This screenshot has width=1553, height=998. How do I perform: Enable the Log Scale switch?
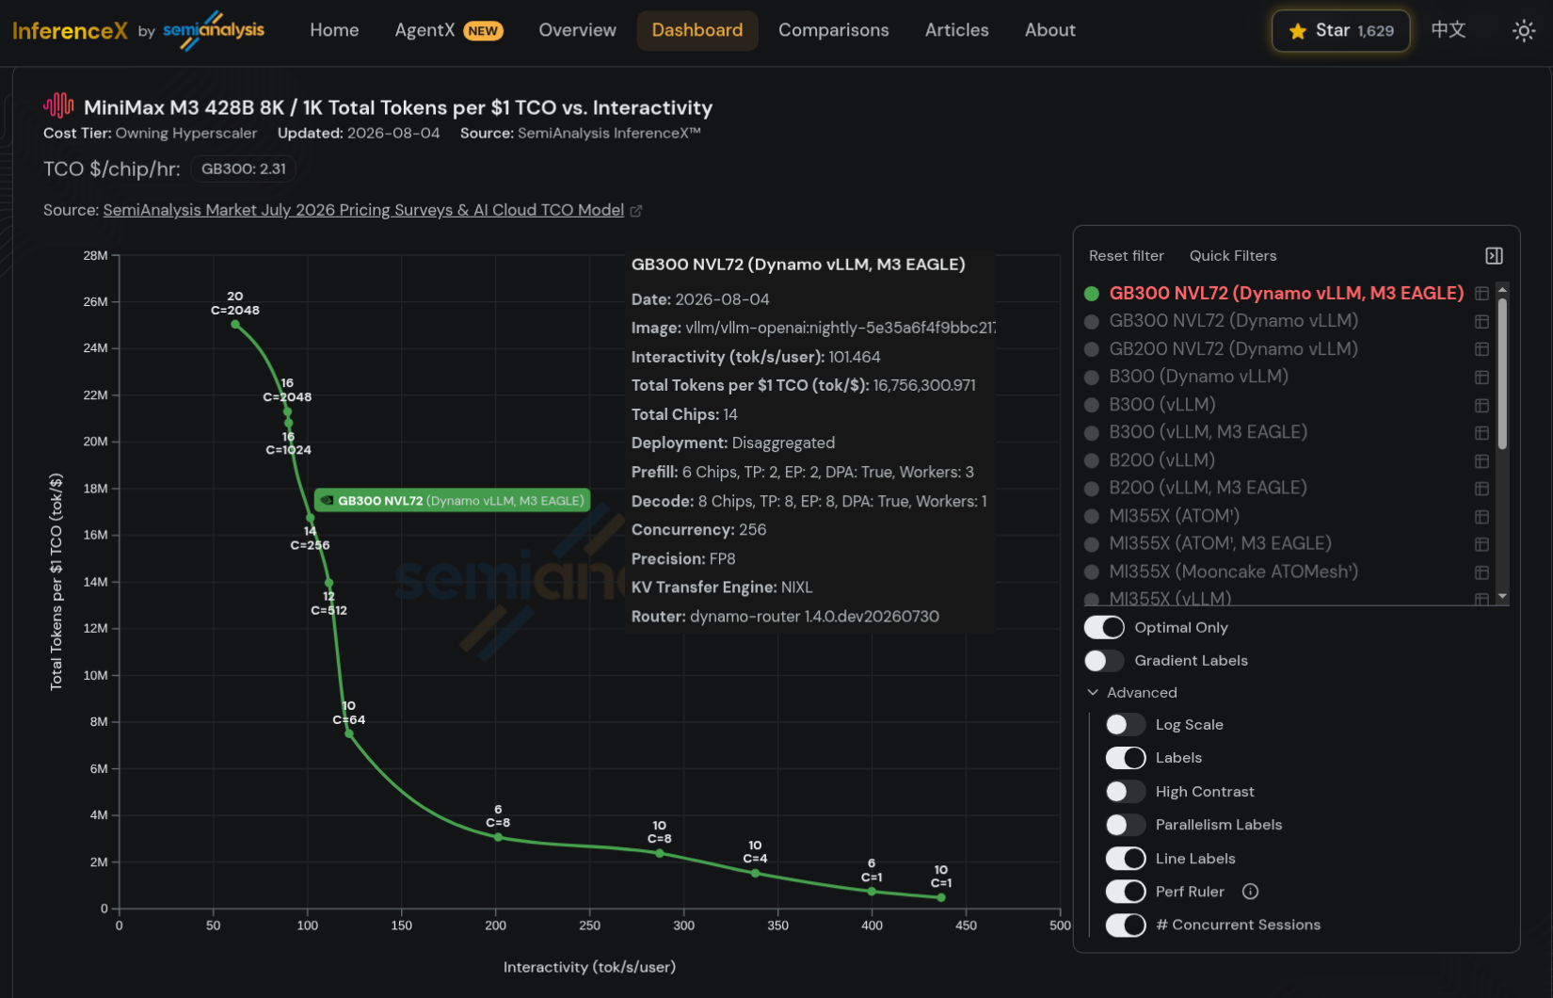[x=1126, y=725]
